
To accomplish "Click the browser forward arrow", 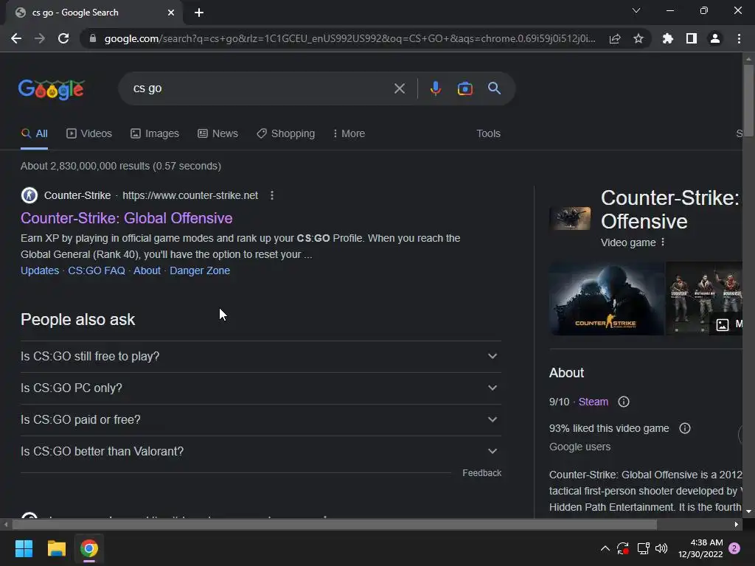I will 40,38.
